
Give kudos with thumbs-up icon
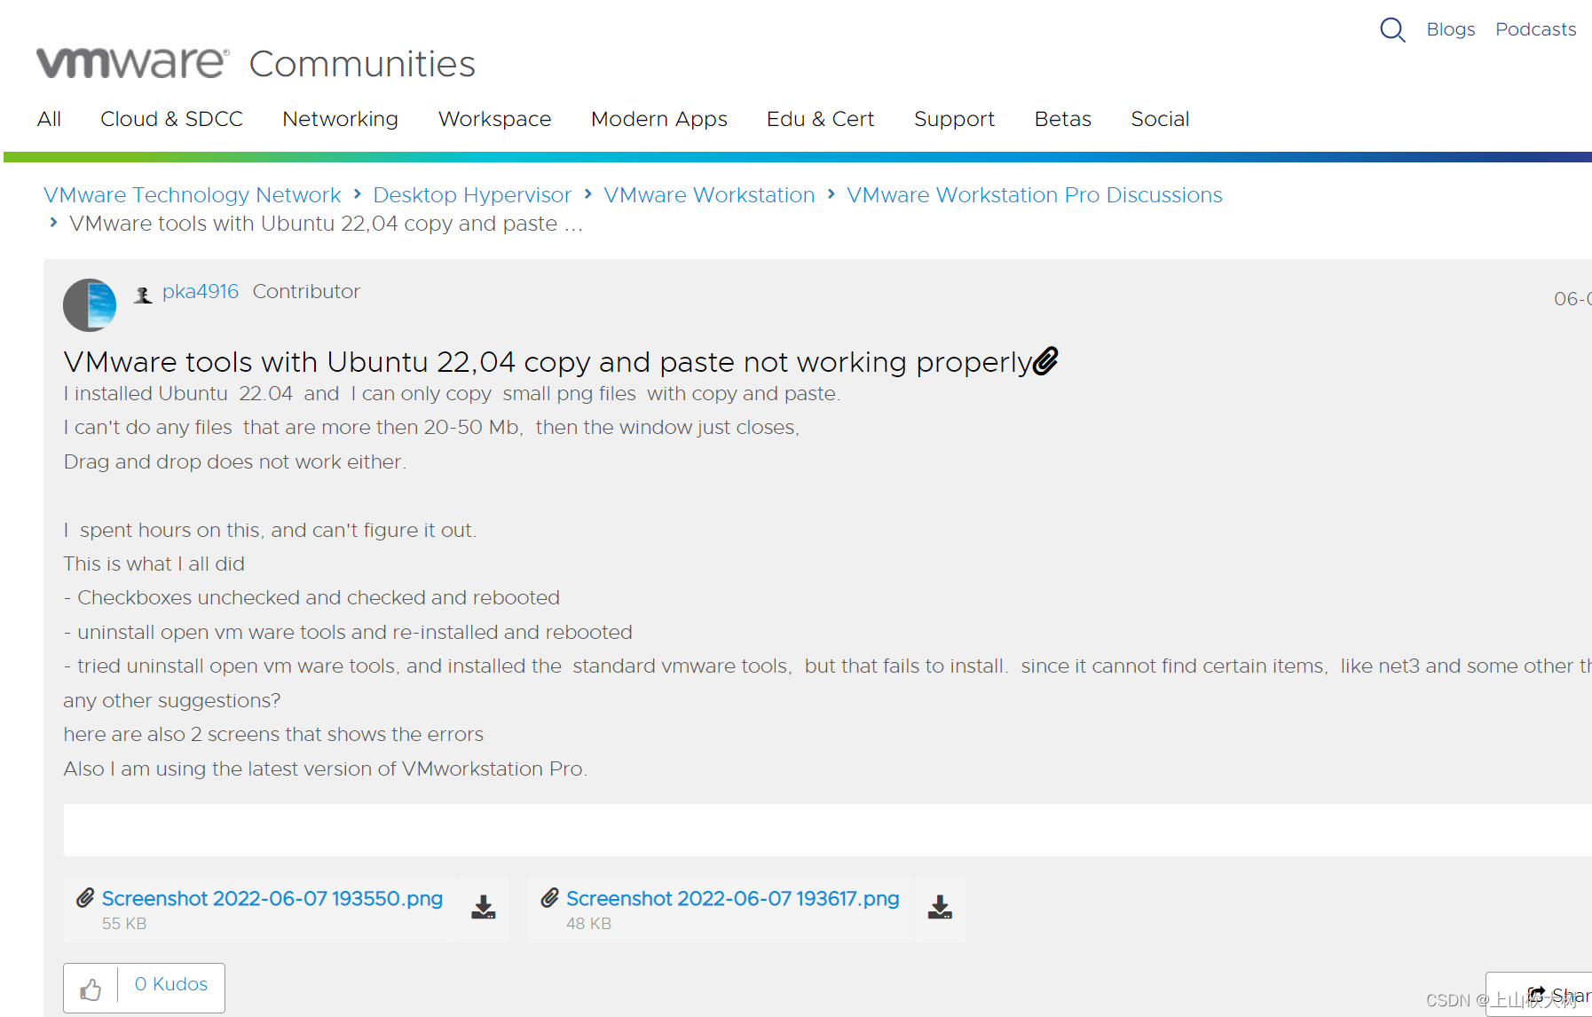point(91,989)
